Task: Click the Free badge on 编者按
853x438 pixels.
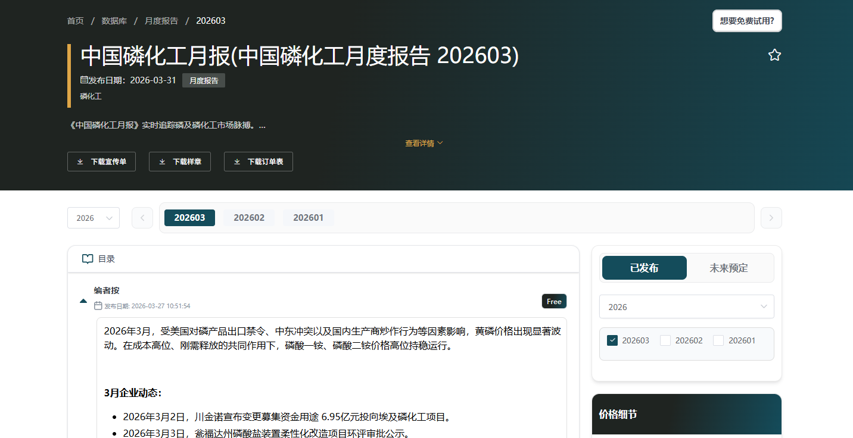Action: [x=554, y=301]
